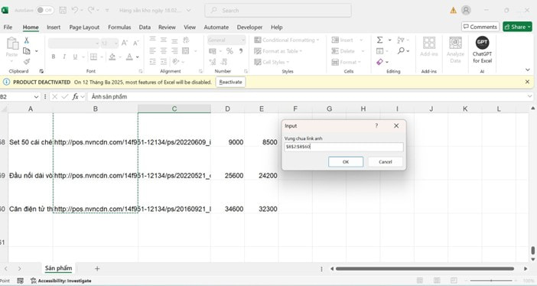Toggle Underline formatting button
This screenshot has height=286, width=537.
(75, 57)
